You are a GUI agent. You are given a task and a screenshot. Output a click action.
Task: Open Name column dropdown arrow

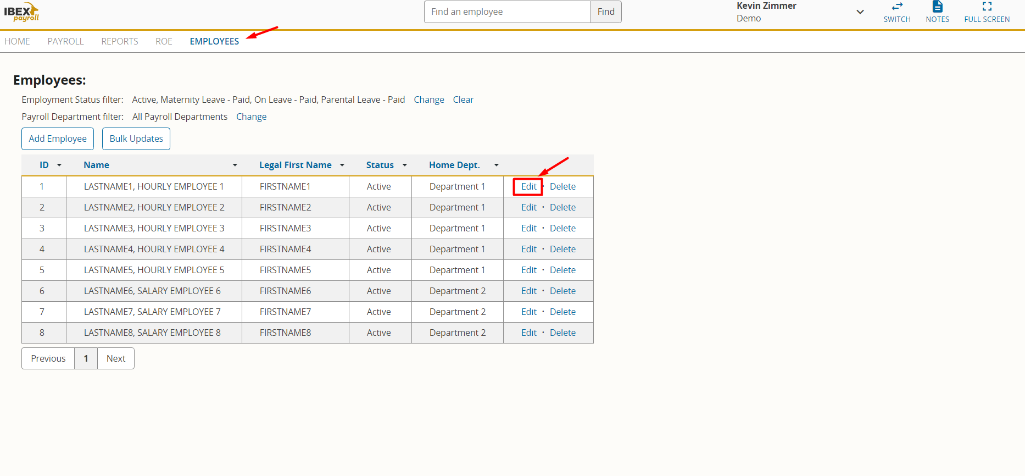235,165
